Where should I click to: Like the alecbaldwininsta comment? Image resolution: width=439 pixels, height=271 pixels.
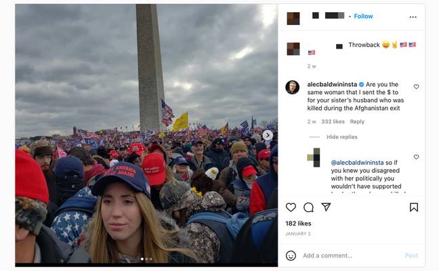click(417, 87)
